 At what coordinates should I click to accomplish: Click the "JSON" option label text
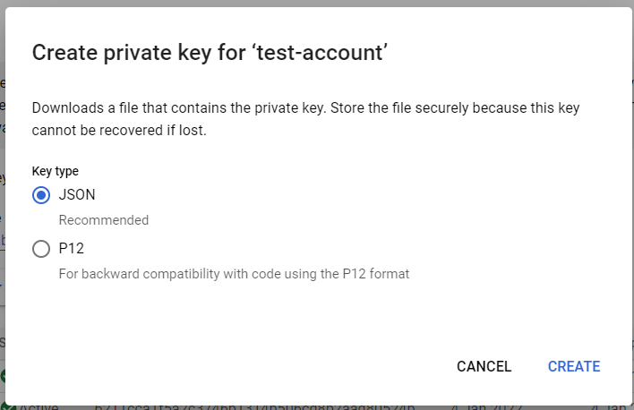(x=77, y=195)
